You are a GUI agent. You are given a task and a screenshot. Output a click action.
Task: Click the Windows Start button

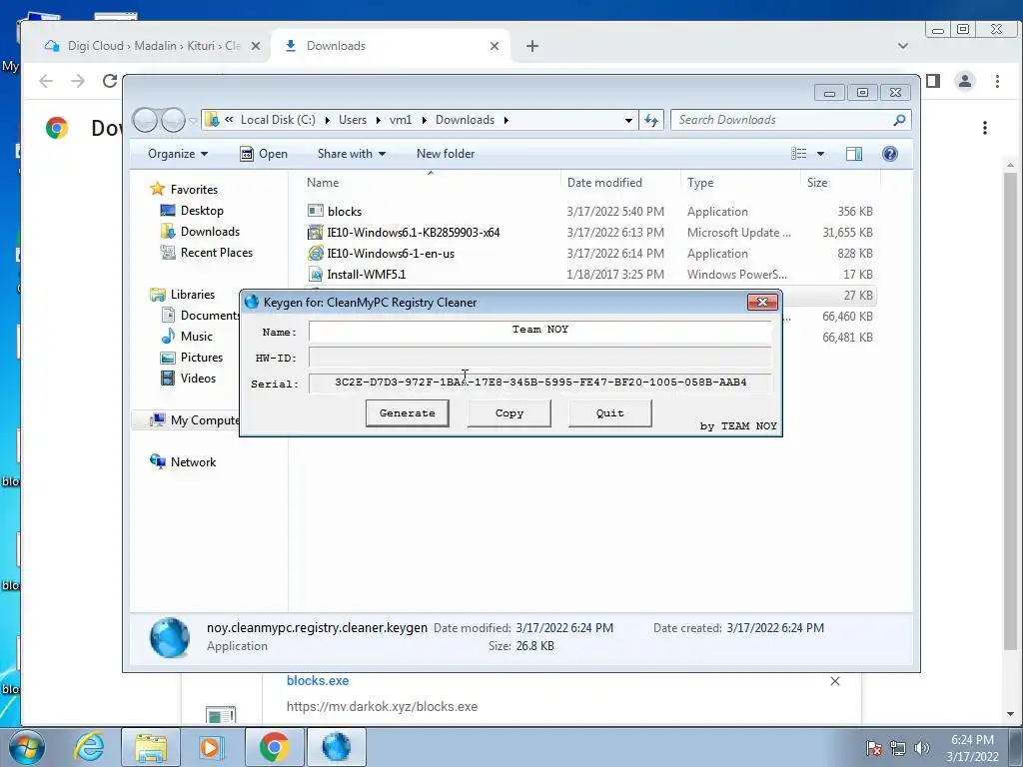[27, 747]
